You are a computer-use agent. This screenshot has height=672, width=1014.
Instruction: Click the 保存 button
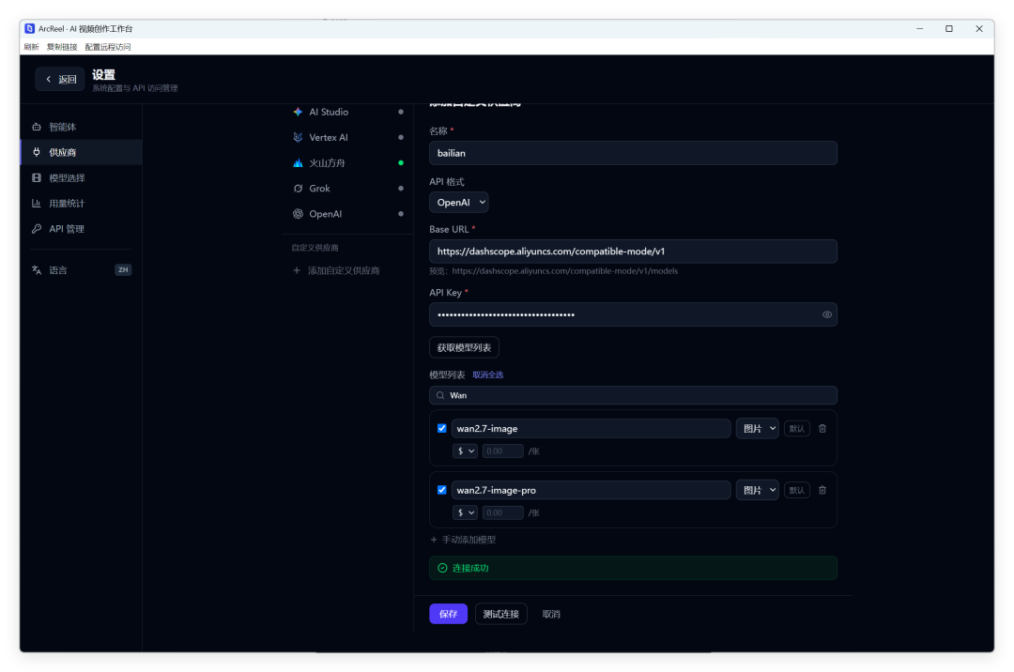(x=448, y=614)
